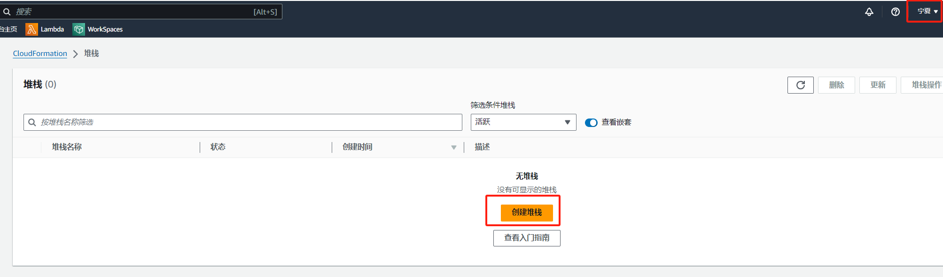Click the top search magnifier icon
The height and width of the screenshot is (277, 943).
click(x=7, y=12)
